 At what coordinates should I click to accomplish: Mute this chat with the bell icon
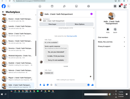[108, 29]
